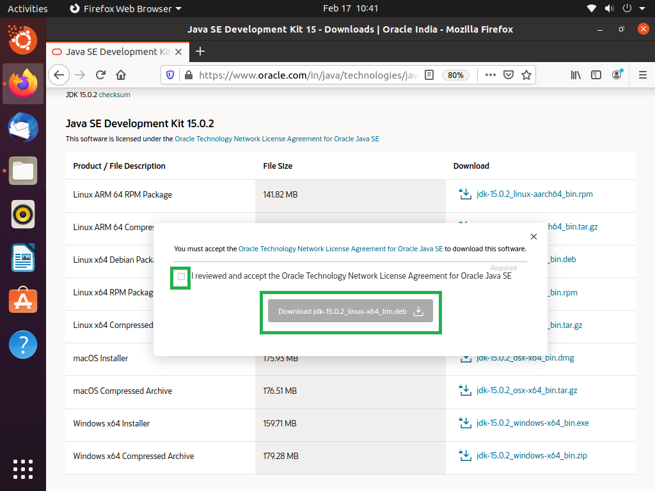Open JDK 15.0.2 checksum link
Screen dimensions: 655x491
click(x=114, y=95)
